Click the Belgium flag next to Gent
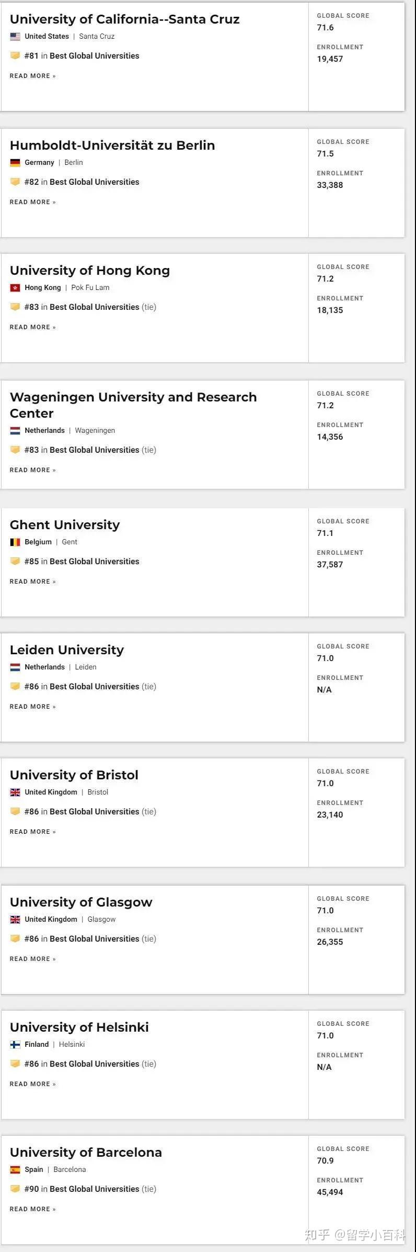 click(15, 542)
